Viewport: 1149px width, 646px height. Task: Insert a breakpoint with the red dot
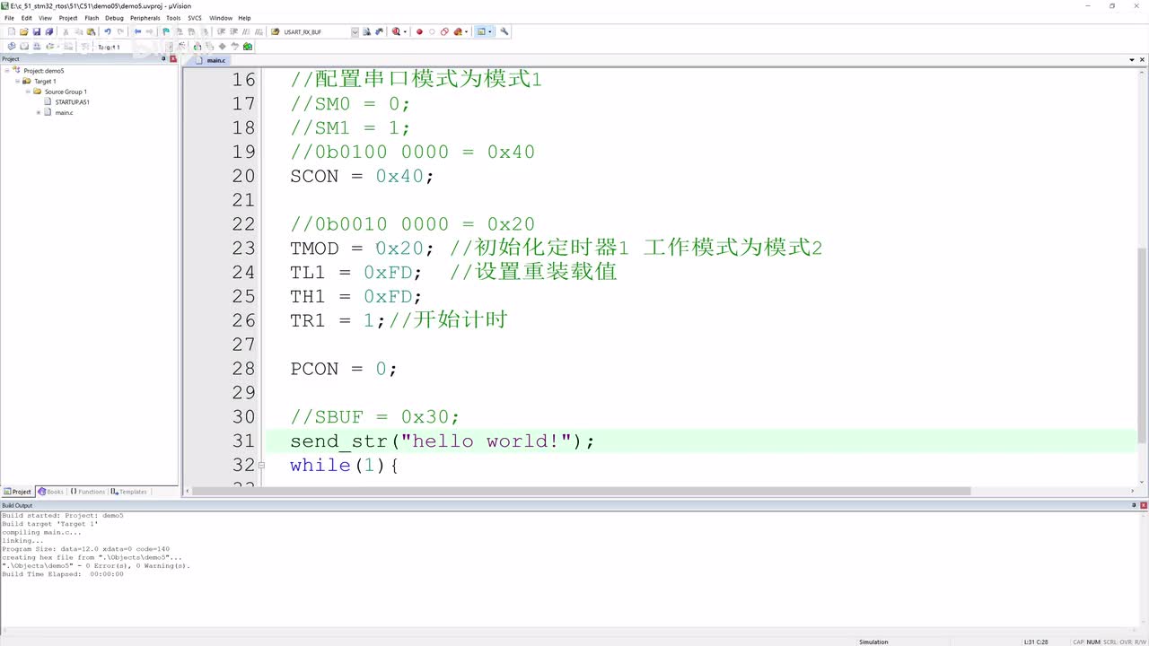(x=419, y=31)
